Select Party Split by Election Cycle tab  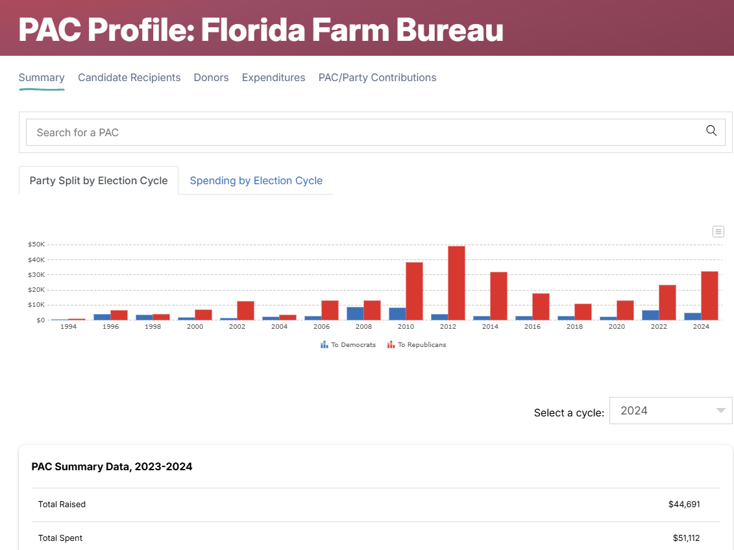[99, 180]
